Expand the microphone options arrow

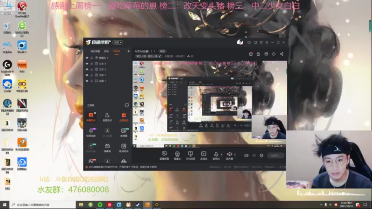pos(222,155)
